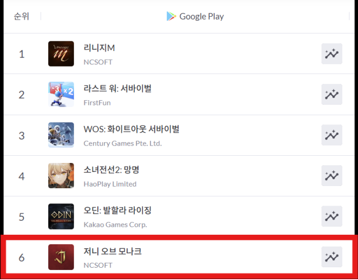Click the Google Play logo icon
Viewport: 358px width, 279px height.
click(171, 16)
